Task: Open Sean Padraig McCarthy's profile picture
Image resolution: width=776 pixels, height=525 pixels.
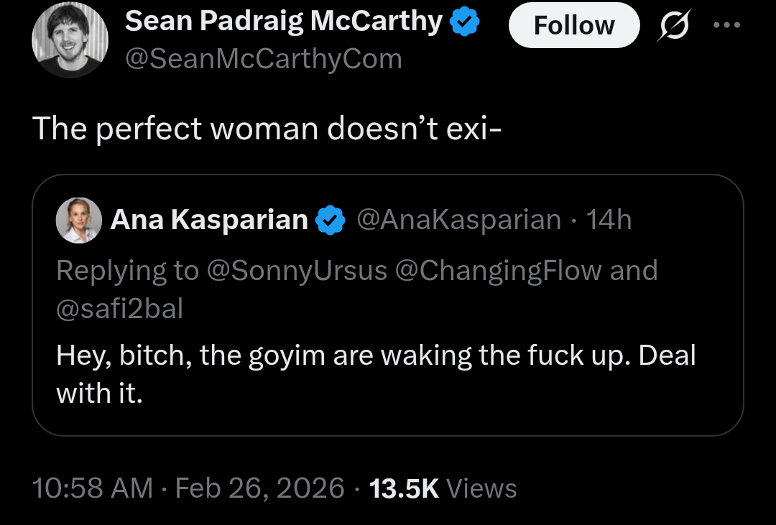Action: coord(70,40)
